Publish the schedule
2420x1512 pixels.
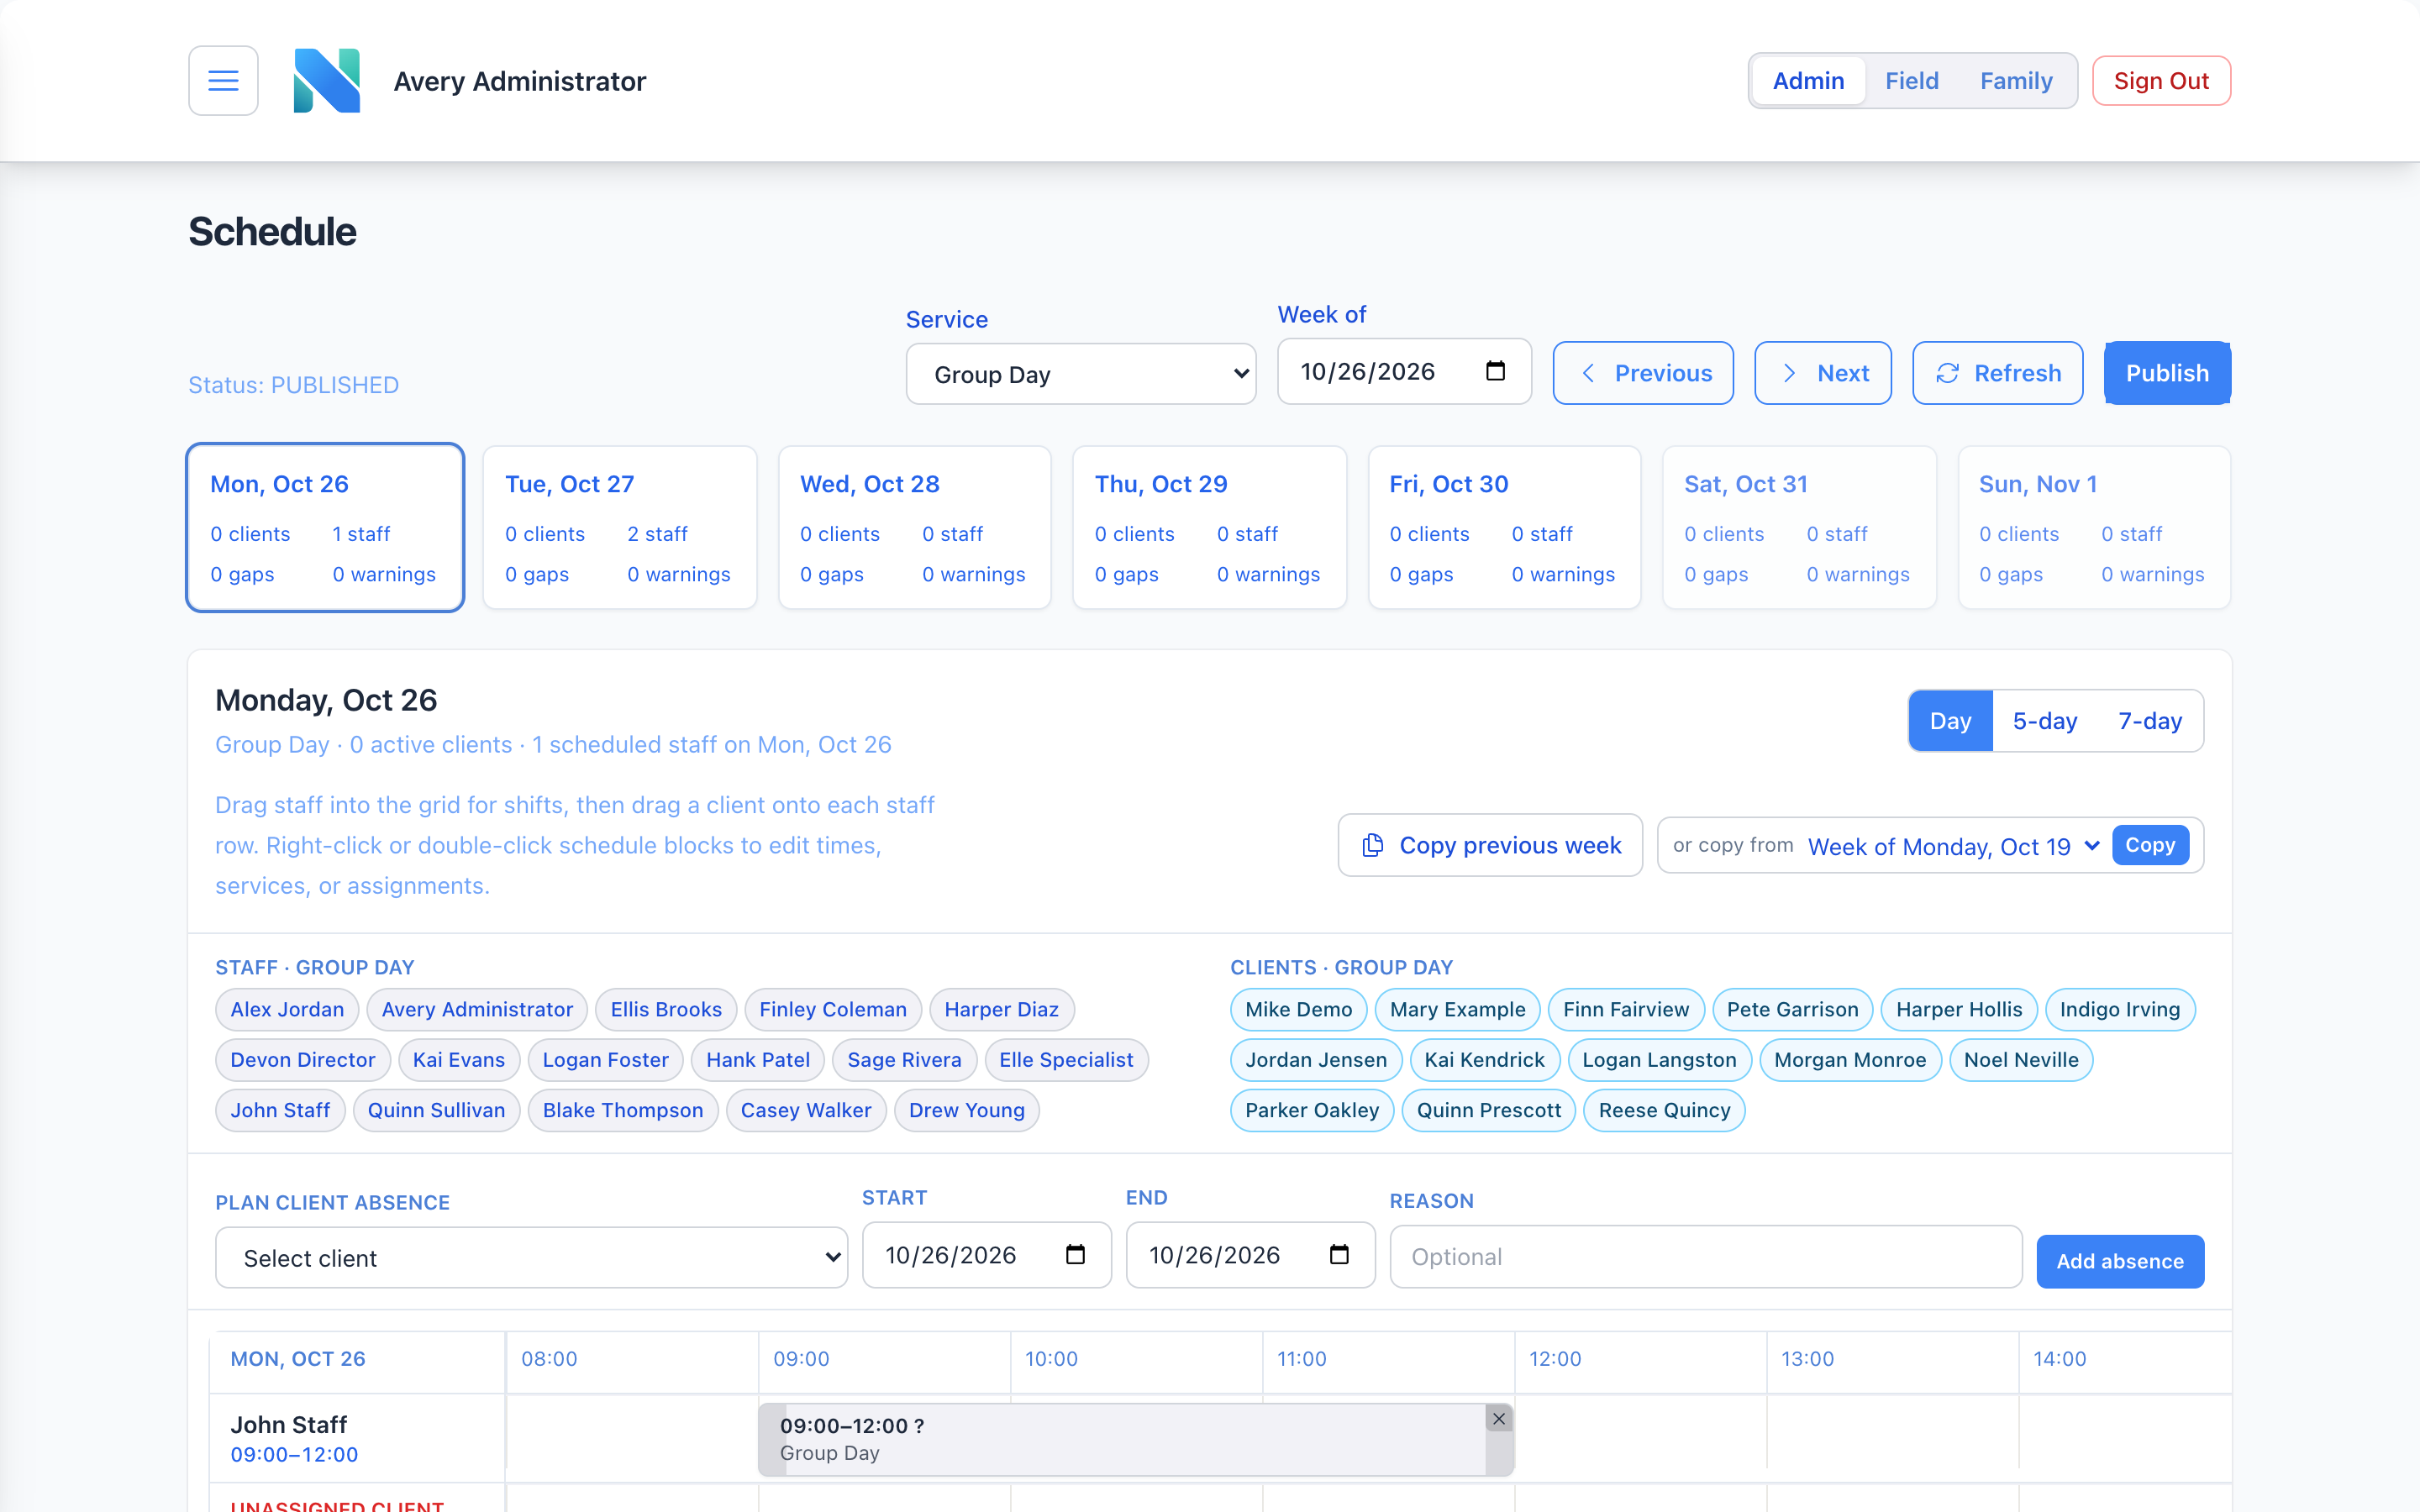[2167, 373]
